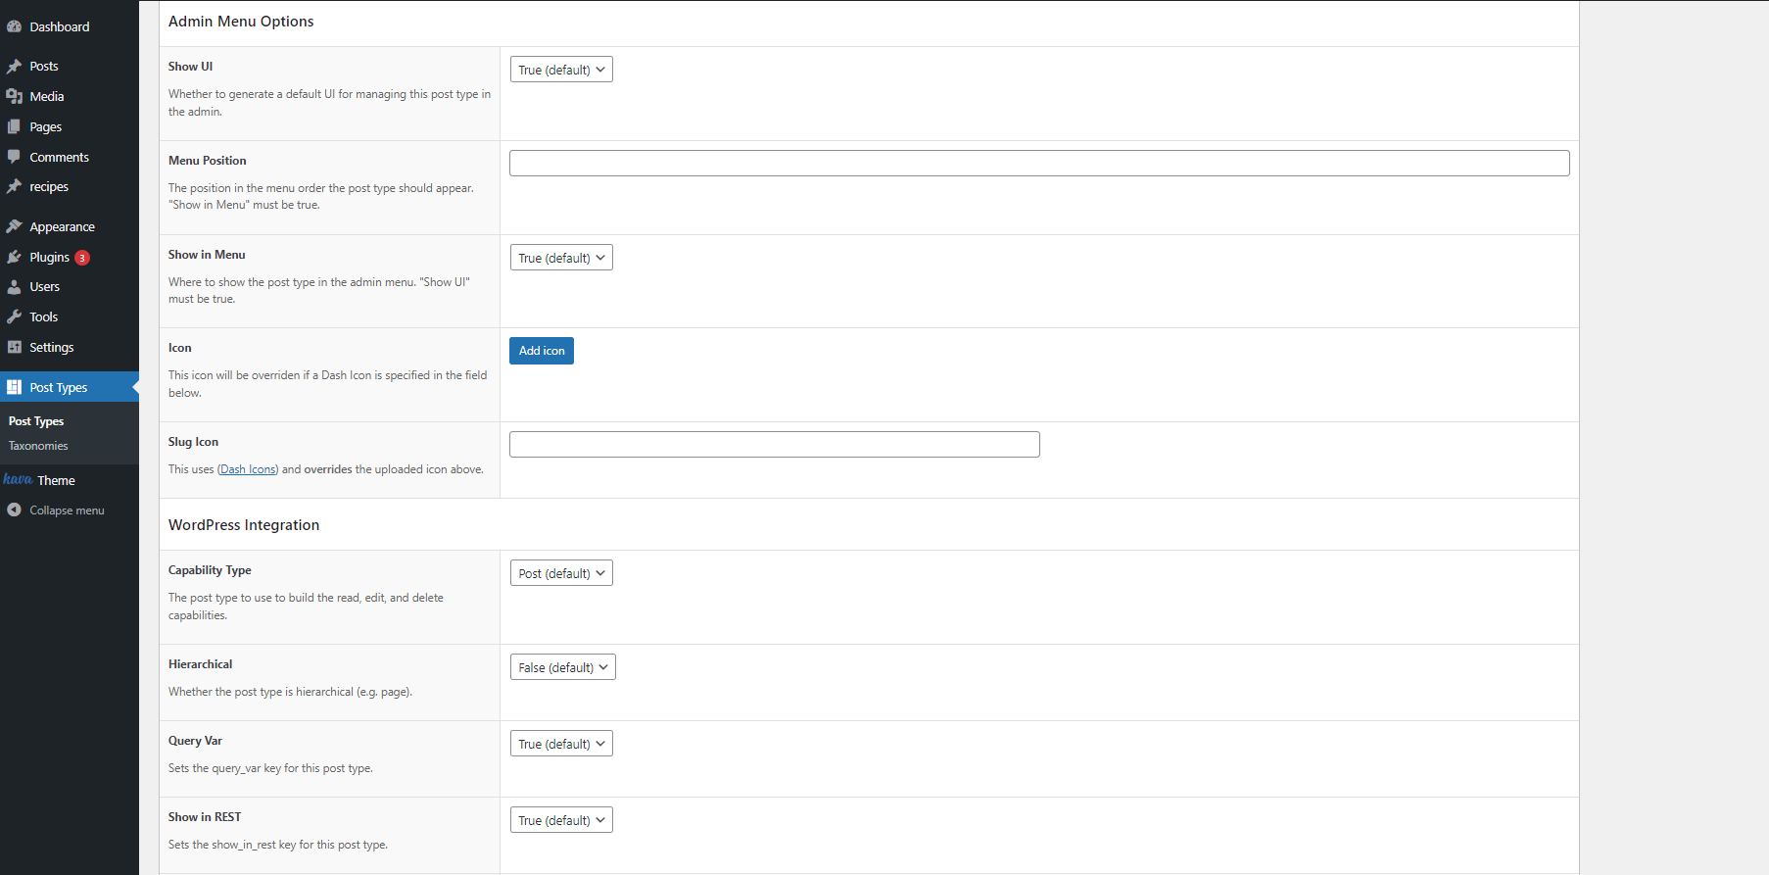Open the Hierarchical dropdown
The height and width of the screenshot is (875, 1769).
[563, 667]
